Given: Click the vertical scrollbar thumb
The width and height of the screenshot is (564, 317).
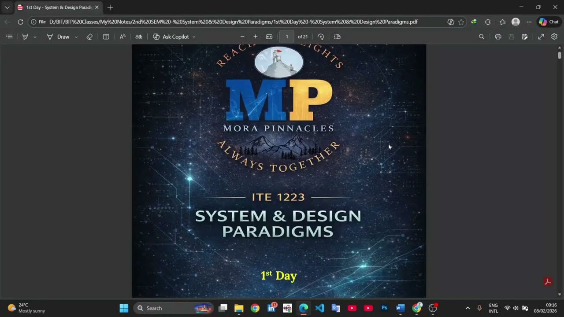Looking at the screenshot, I should (560, 55).
